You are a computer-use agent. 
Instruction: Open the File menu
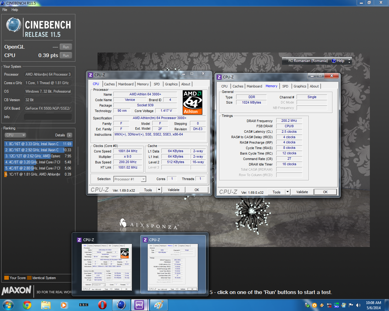(5, 10)
